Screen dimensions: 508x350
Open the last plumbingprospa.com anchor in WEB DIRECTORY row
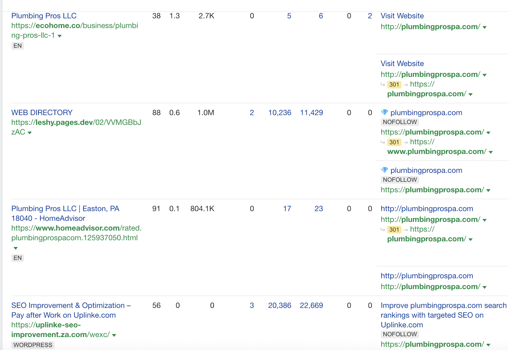point(426,171)
